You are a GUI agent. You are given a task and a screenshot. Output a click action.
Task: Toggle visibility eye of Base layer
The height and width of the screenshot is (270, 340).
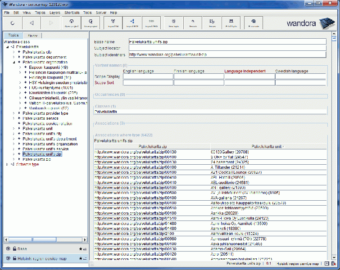click(x=8, y=248)
